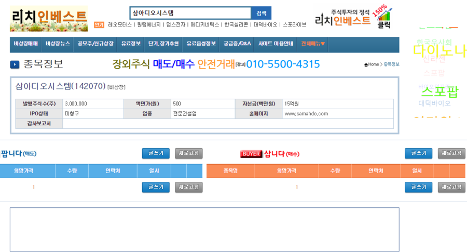Click the search input with 삼아디오시스템
This screenshot has width=467, height=252.
(x=190, y=13)
